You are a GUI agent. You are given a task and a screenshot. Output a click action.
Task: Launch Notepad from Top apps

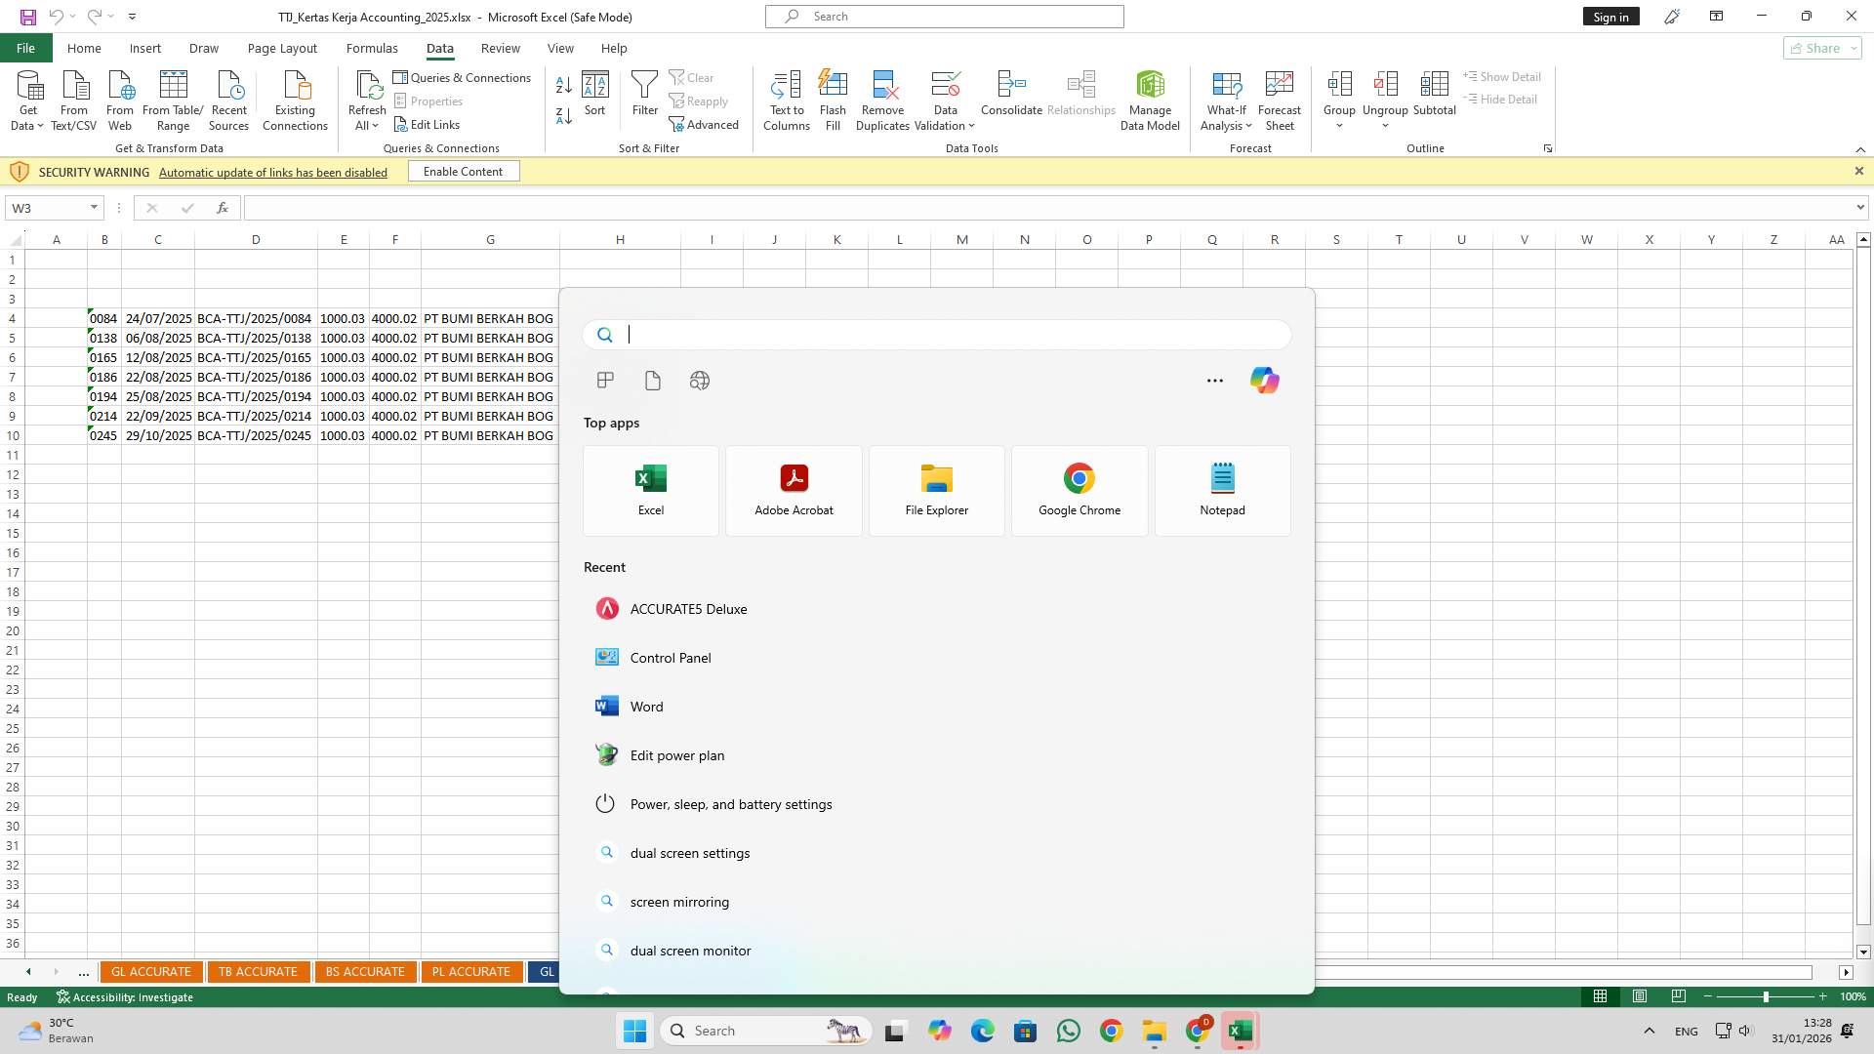point(1222,488)
